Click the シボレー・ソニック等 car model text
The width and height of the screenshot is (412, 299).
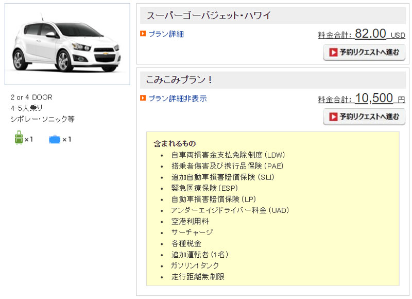[43, 119]
